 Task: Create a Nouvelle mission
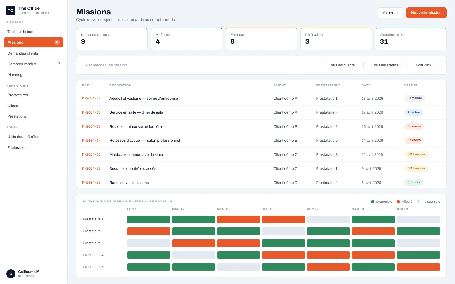click(426, 13)
